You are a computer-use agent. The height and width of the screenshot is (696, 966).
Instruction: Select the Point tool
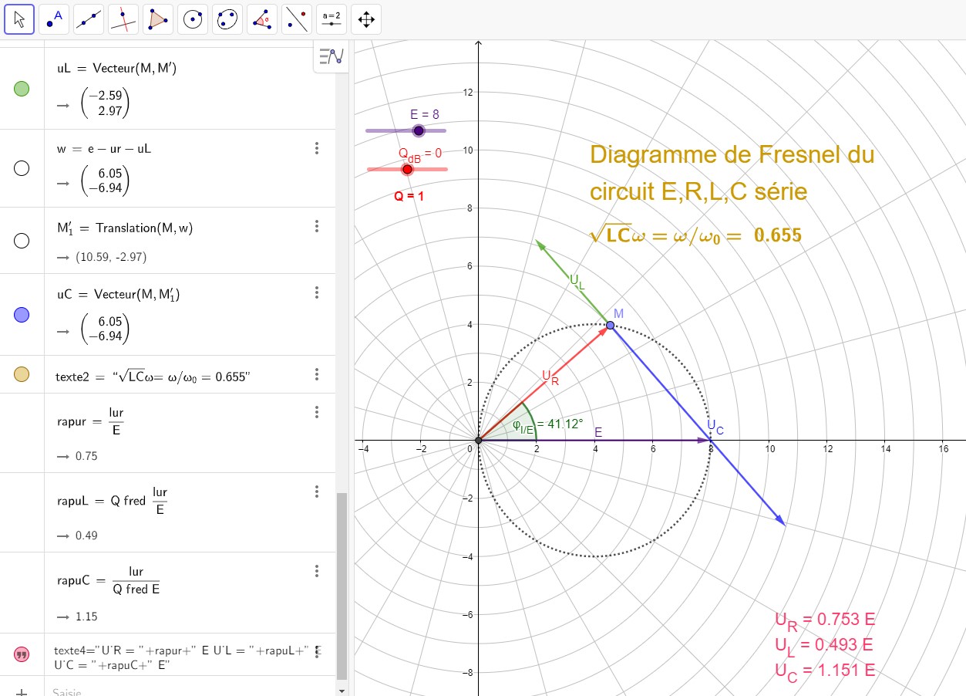54,19
